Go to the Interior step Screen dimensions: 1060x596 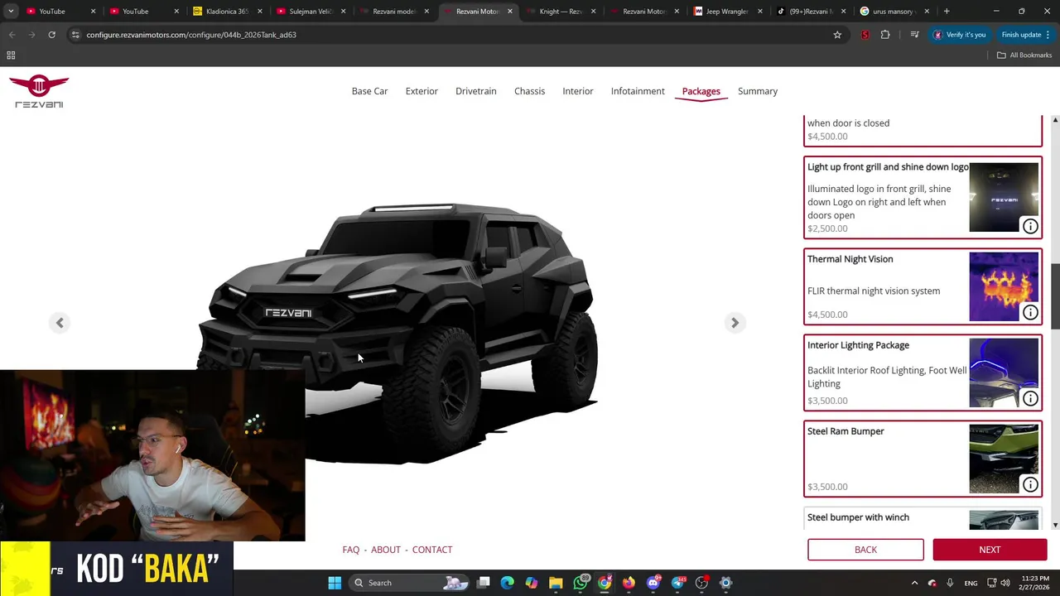coord(578,91)
